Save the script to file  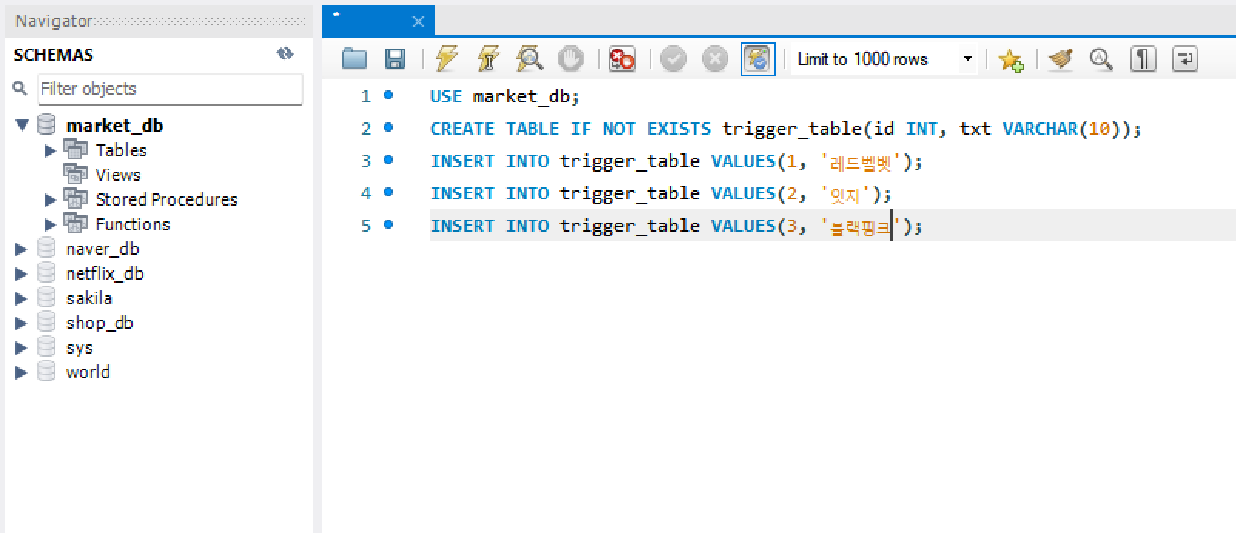(x=395, y=59)
